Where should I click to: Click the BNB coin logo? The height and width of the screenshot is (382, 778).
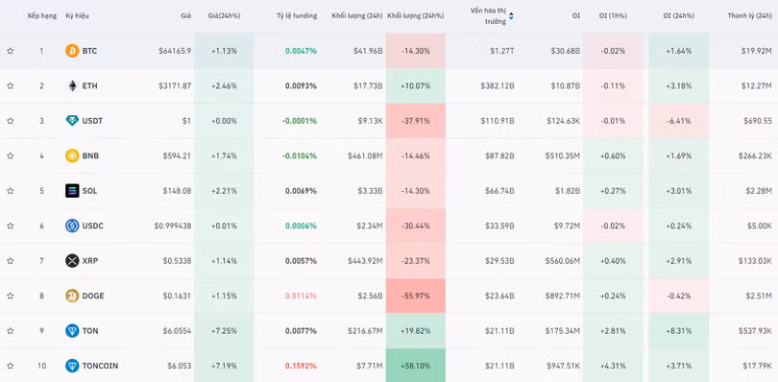pyautogui.click(x=72, y=155)
